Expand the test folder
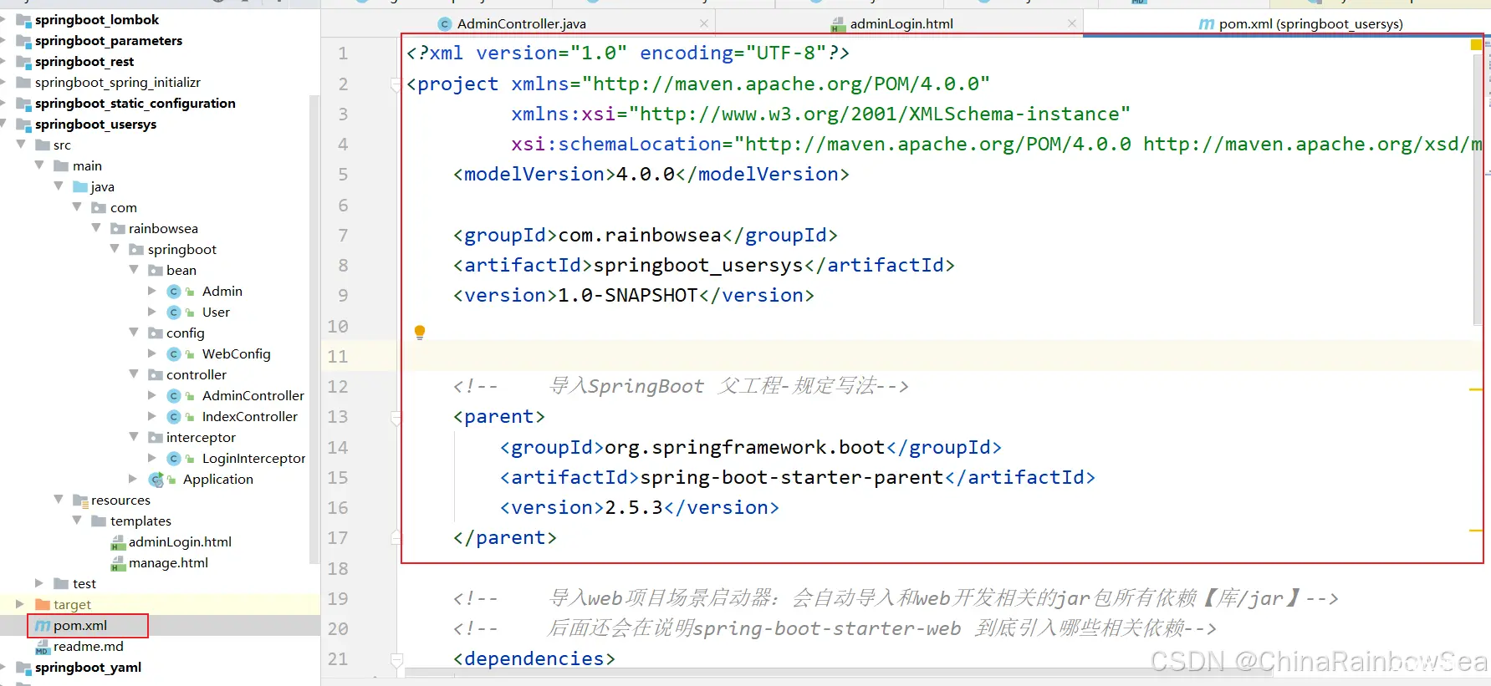 point(39,583)
